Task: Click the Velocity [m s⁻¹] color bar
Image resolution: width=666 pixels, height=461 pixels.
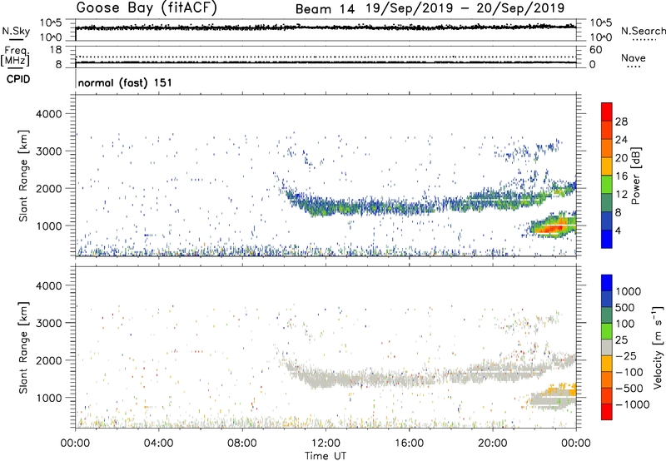Action: (x=607, y=347)
